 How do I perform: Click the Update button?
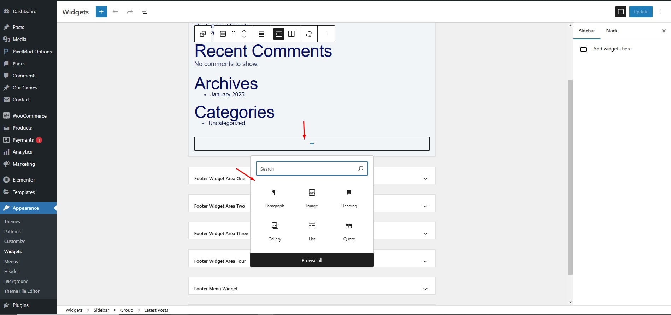coord(641,12)
